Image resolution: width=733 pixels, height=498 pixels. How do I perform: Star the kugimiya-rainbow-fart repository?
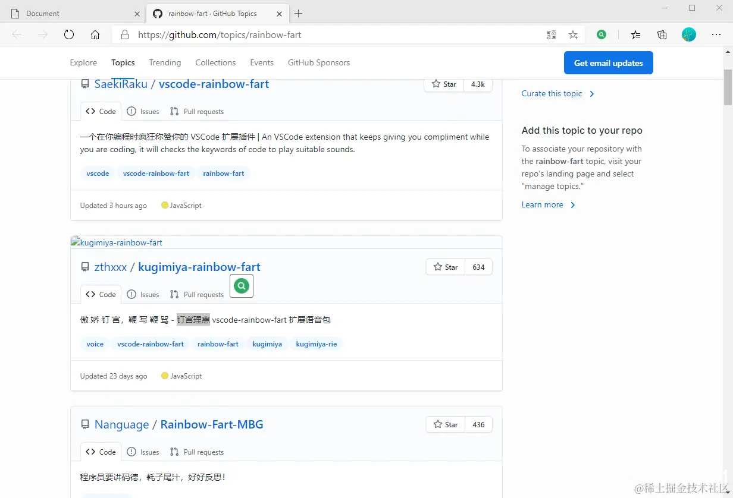point(446,267)
